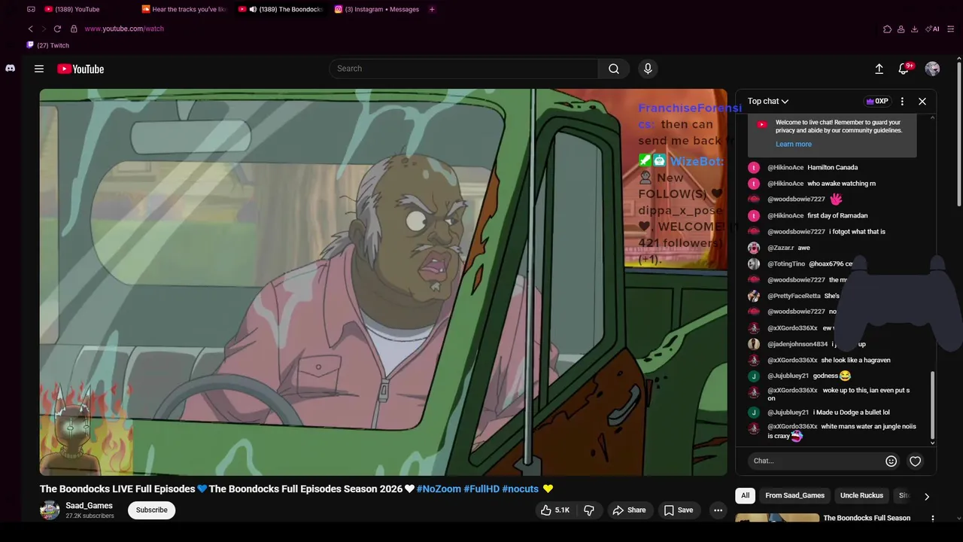963x542 pixels.
Task: Share the video
Action: click(629, 510)
